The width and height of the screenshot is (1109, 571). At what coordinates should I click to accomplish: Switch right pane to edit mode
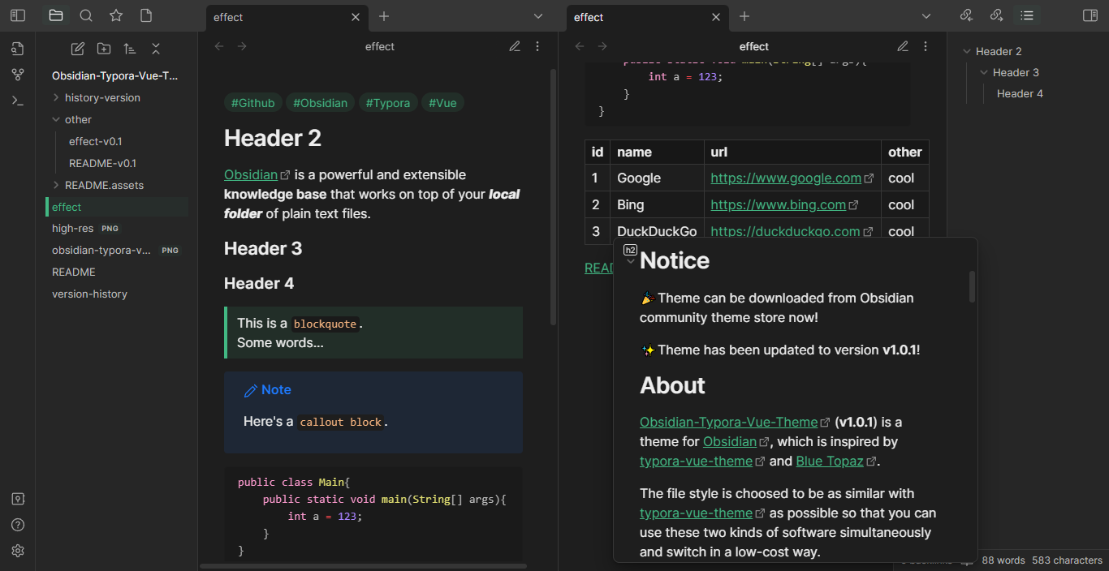point(903,46)
